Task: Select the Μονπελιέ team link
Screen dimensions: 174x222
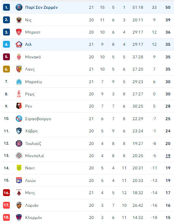Action: 35,156
